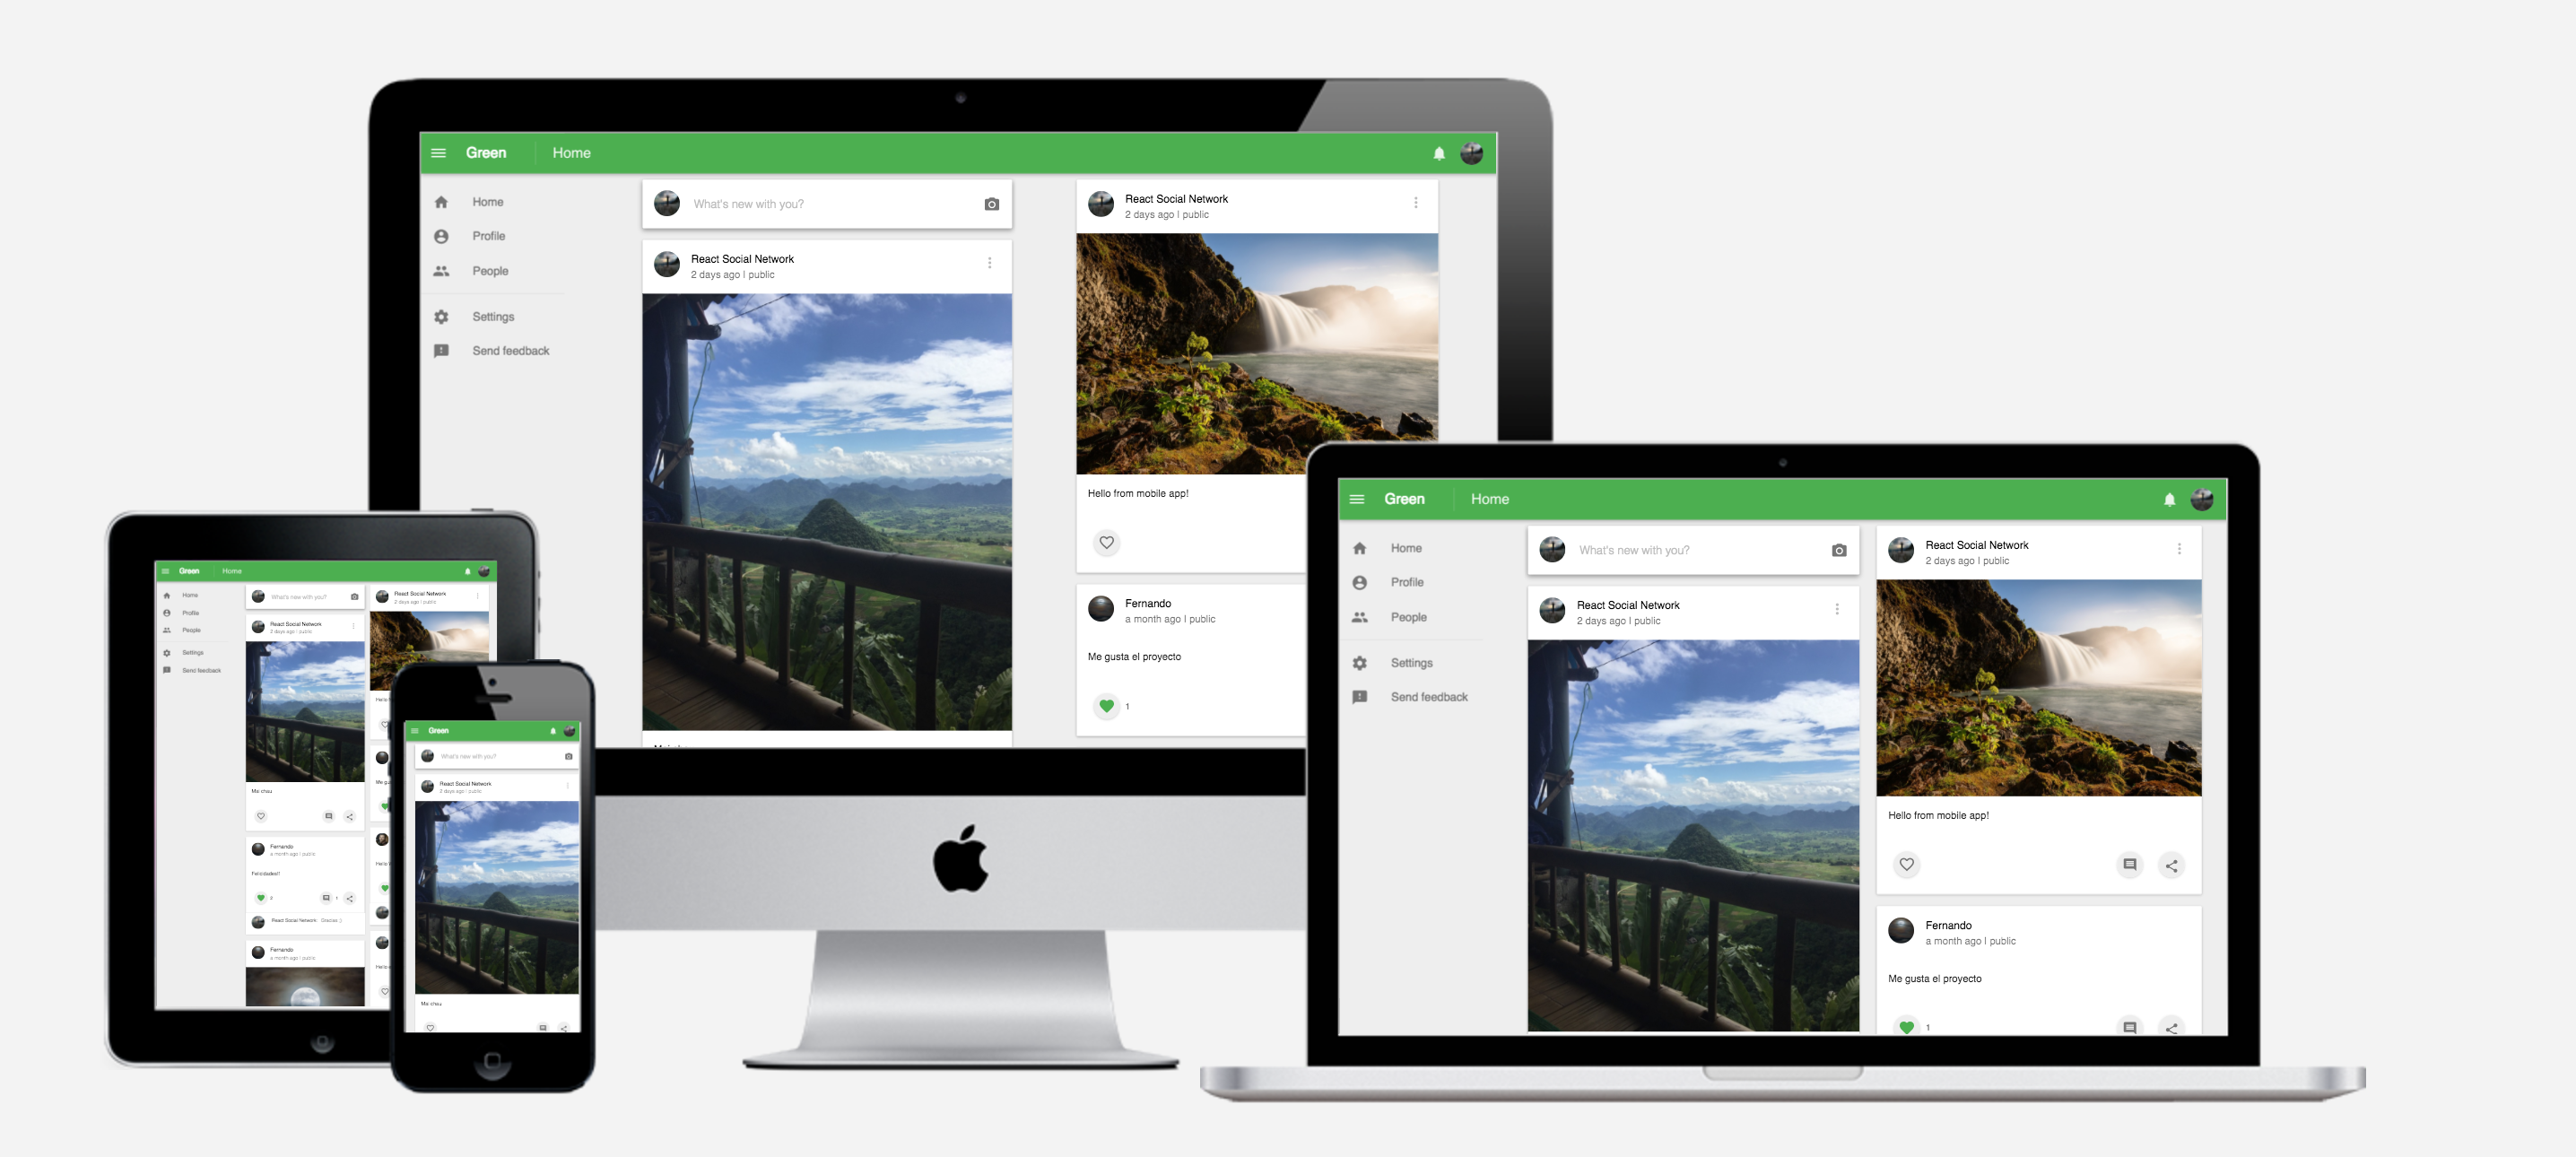Expand the Green app sidebar menu

point(437,152)
